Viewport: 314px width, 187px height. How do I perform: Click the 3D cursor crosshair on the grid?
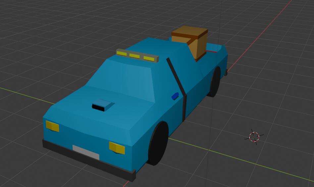(254, 137)
